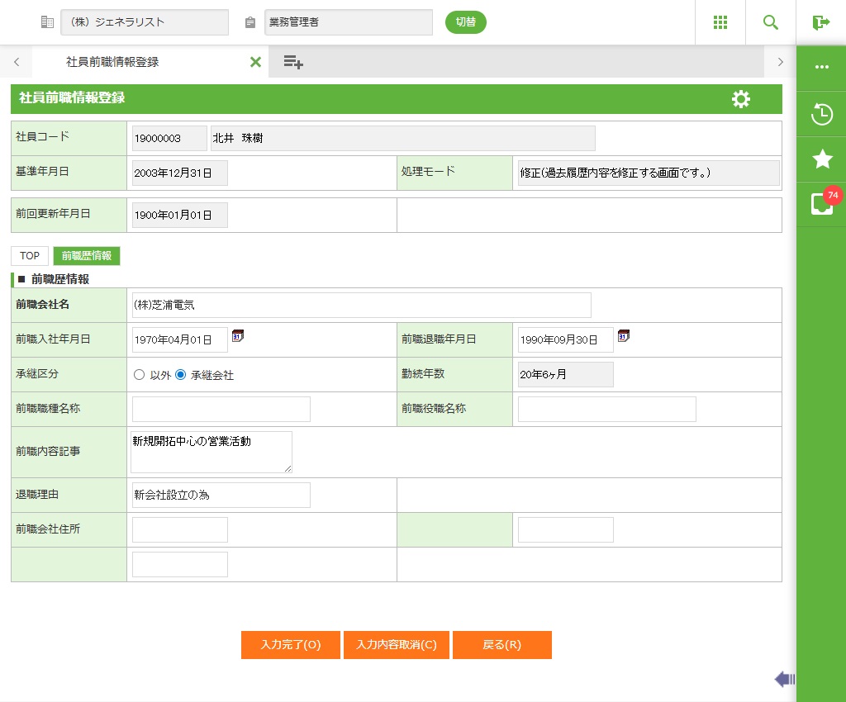Expand the sidebar three-dots menu
Screen dimensions: 846x702
point(821,68)
